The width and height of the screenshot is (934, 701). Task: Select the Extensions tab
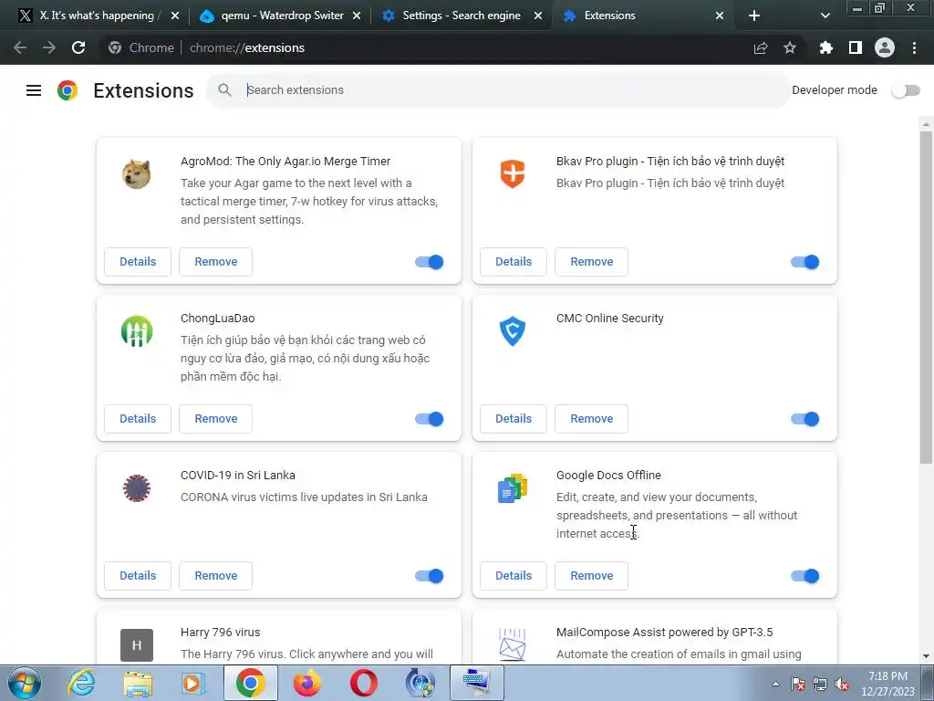642,16
